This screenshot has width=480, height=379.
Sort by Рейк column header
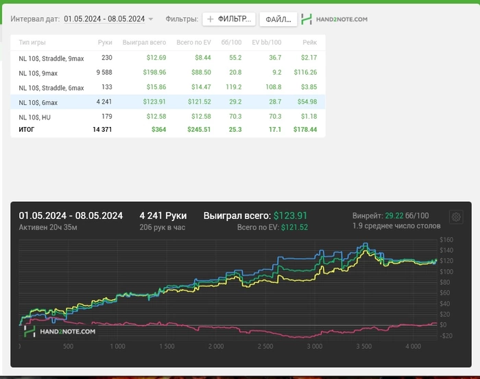coord(309,43)
